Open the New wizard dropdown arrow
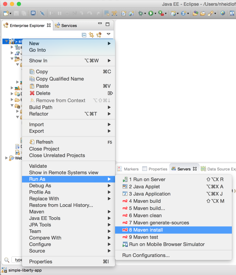236x275 pixels. [x=10, y=13]
